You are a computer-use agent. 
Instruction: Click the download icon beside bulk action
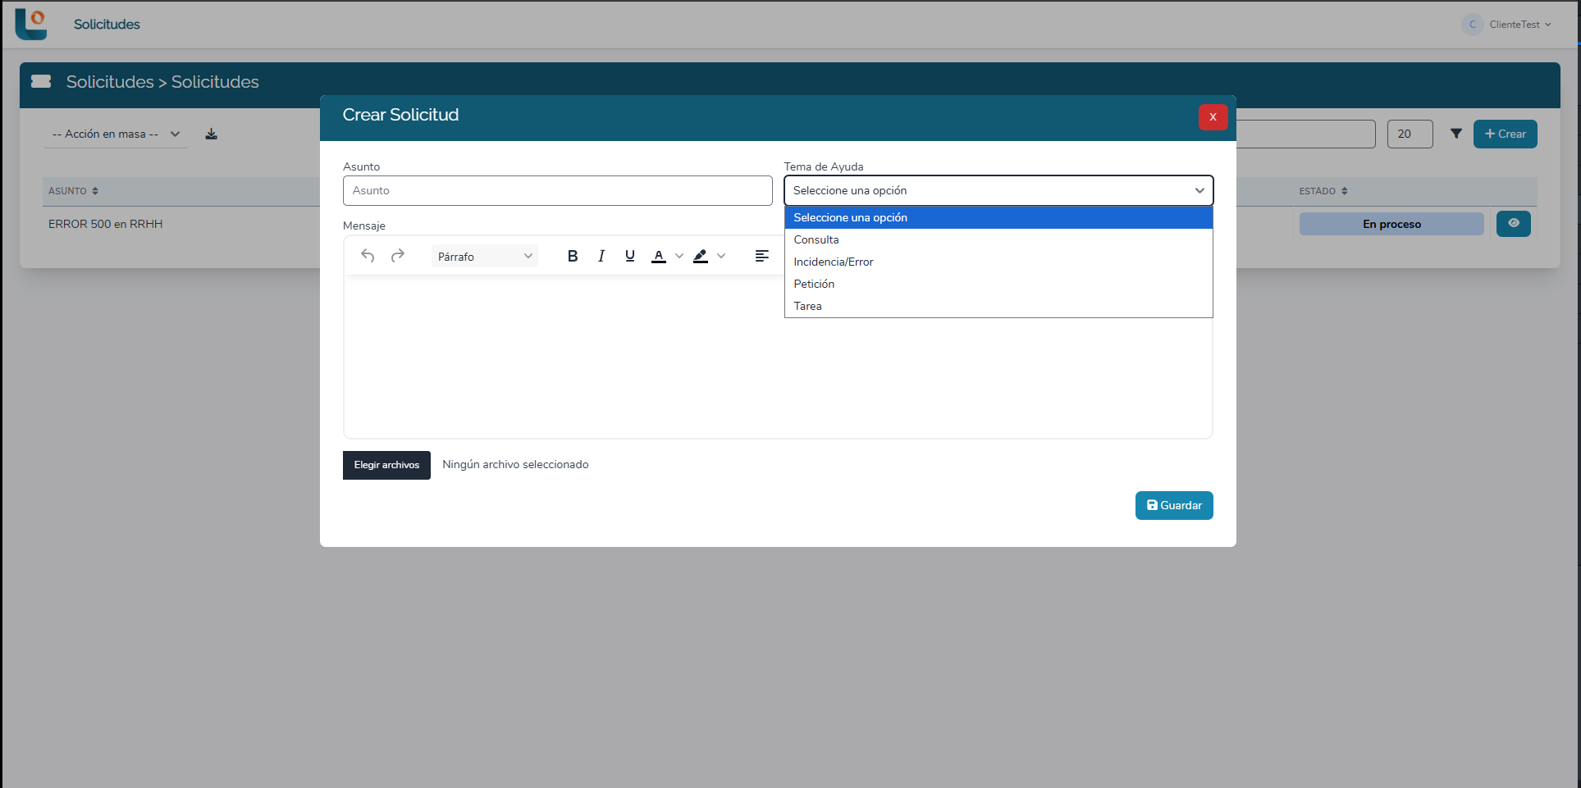211,134
